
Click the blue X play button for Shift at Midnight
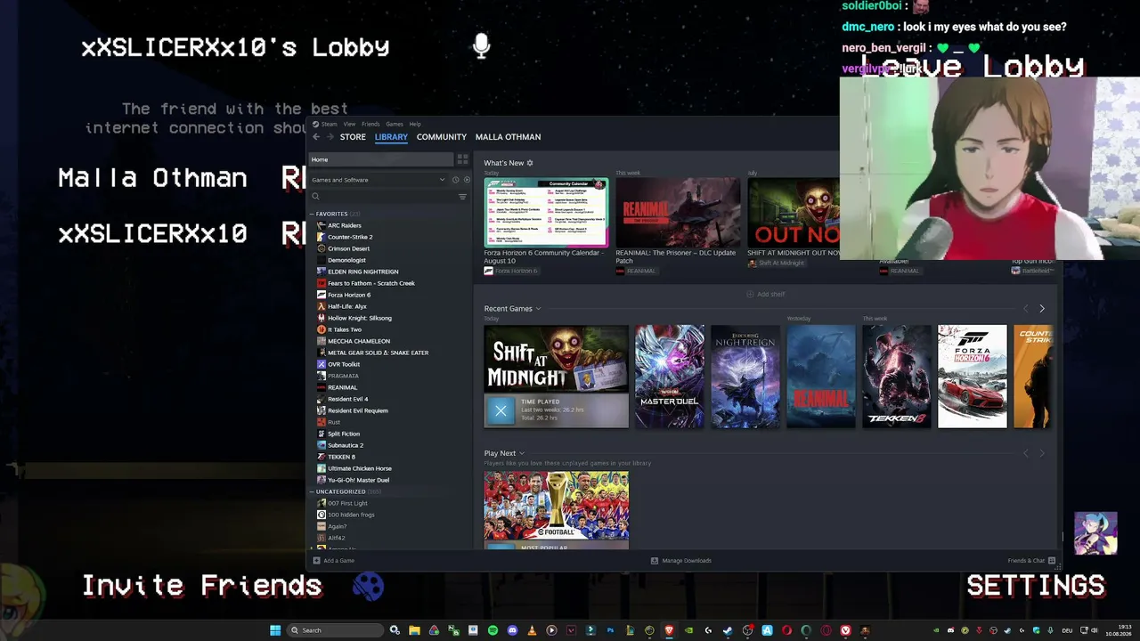[x=501, y=410]
